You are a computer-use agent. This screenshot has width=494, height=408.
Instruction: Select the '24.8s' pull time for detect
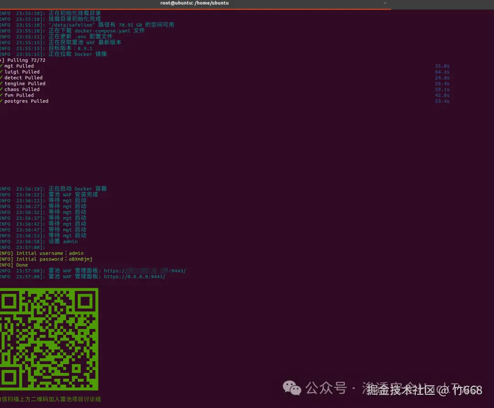[x=442, y=78]
